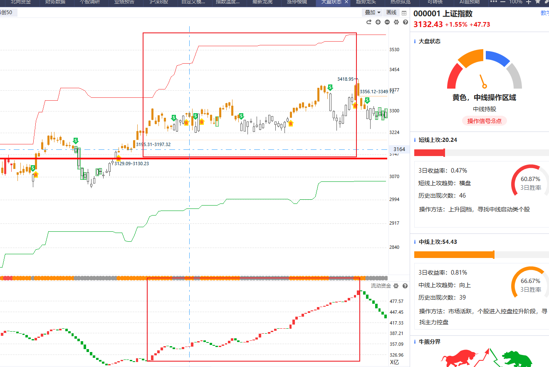Open the 可转债 tab
The height and width of the screenshot is (367, 549).
[435, 2]
